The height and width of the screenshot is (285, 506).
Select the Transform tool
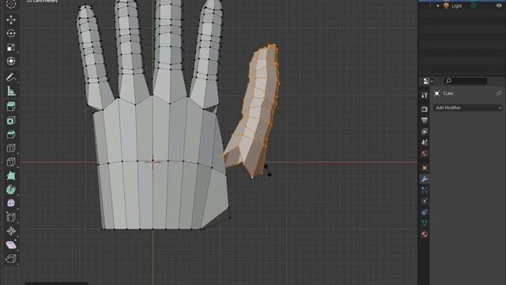(x=11, y=61)
